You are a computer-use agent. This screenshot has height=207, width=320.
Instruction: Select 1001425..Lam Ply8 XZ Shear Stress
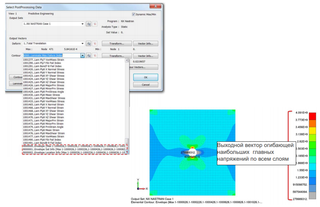(43, 82)
